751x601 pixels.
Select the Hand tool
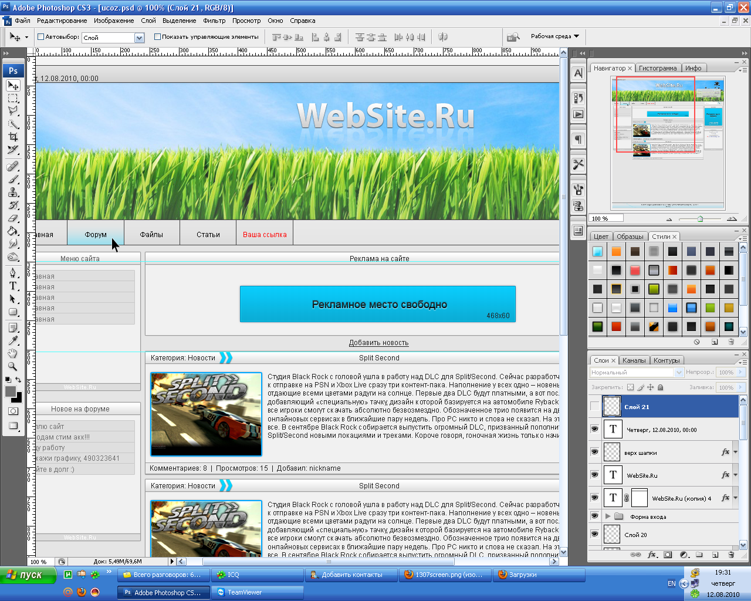click(x=13, y=354)
